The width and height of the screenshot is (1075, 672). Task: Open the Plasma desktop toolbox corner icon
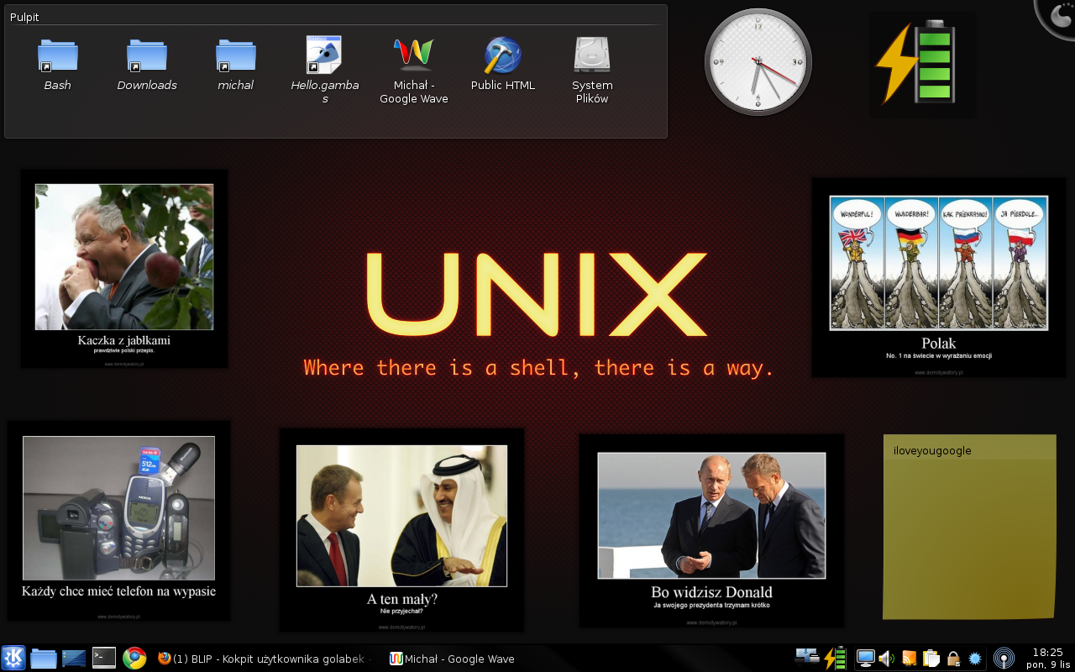tap(1057, 17)
